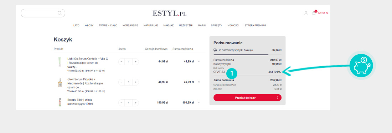The image size is (392, 133).
Task: Increase quantity of Light On Serum Centella
Action: [135, 62]
